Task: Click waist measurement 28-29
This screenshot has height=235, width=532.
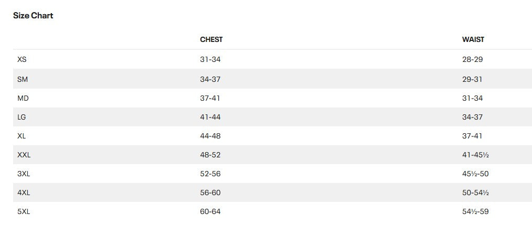Action: (472, 60)
